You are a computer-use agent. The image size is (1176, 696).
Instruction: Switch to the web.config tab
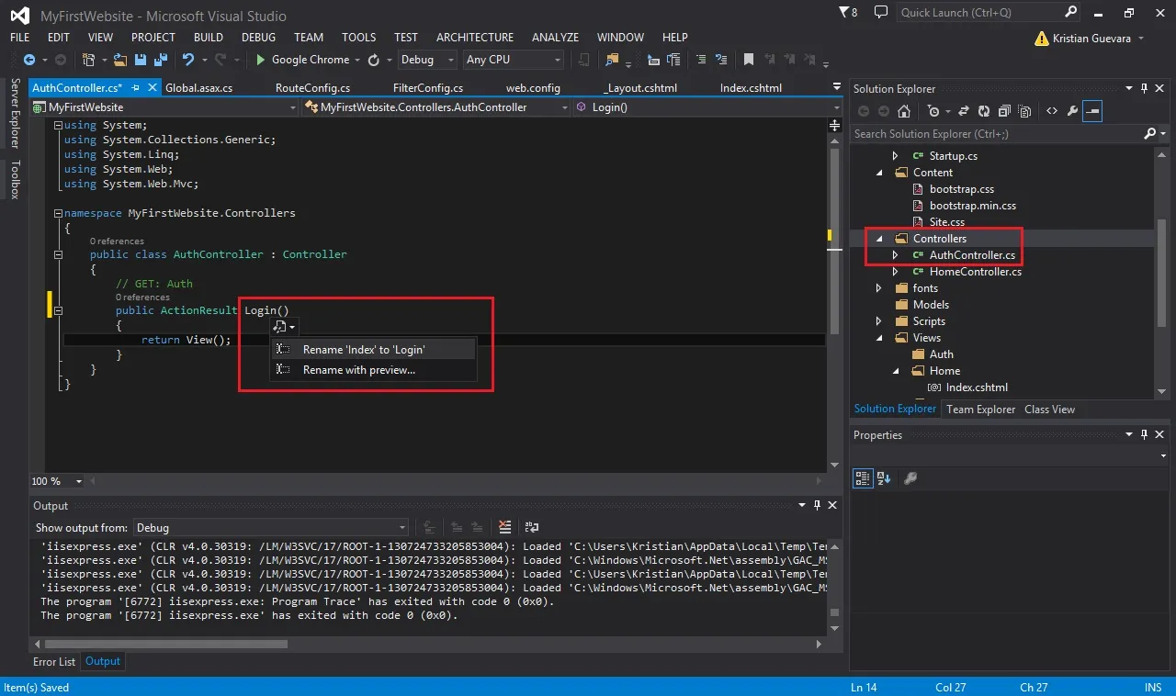point(533,88)
